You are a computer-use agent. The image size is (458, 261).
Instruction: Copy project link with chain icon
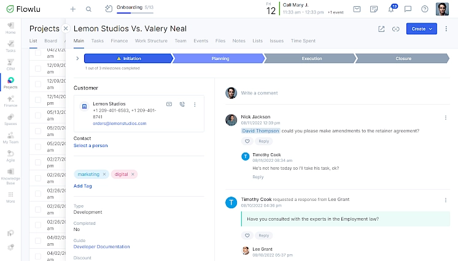click(x=396, y=29)
